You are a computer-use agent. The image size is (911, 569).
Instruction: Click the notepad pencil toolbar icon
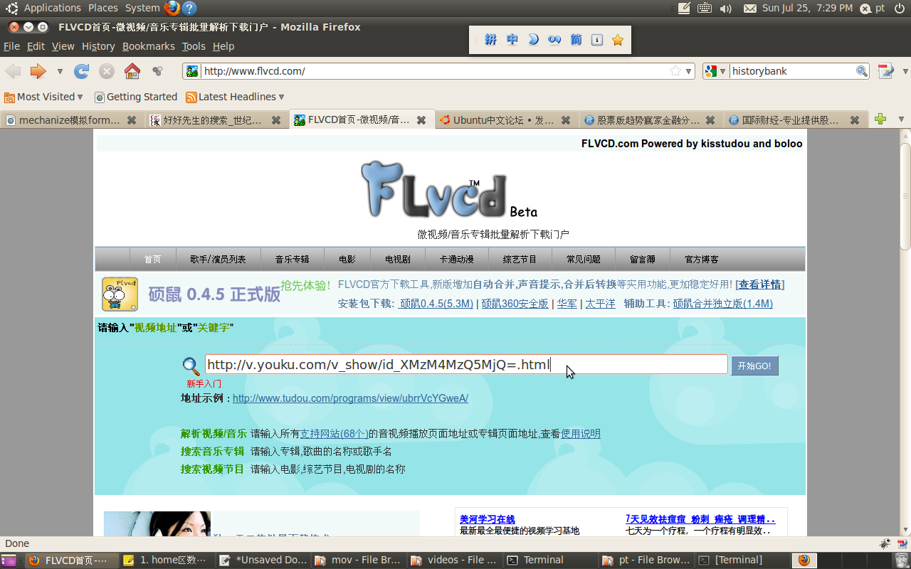[x=885, y=71]
